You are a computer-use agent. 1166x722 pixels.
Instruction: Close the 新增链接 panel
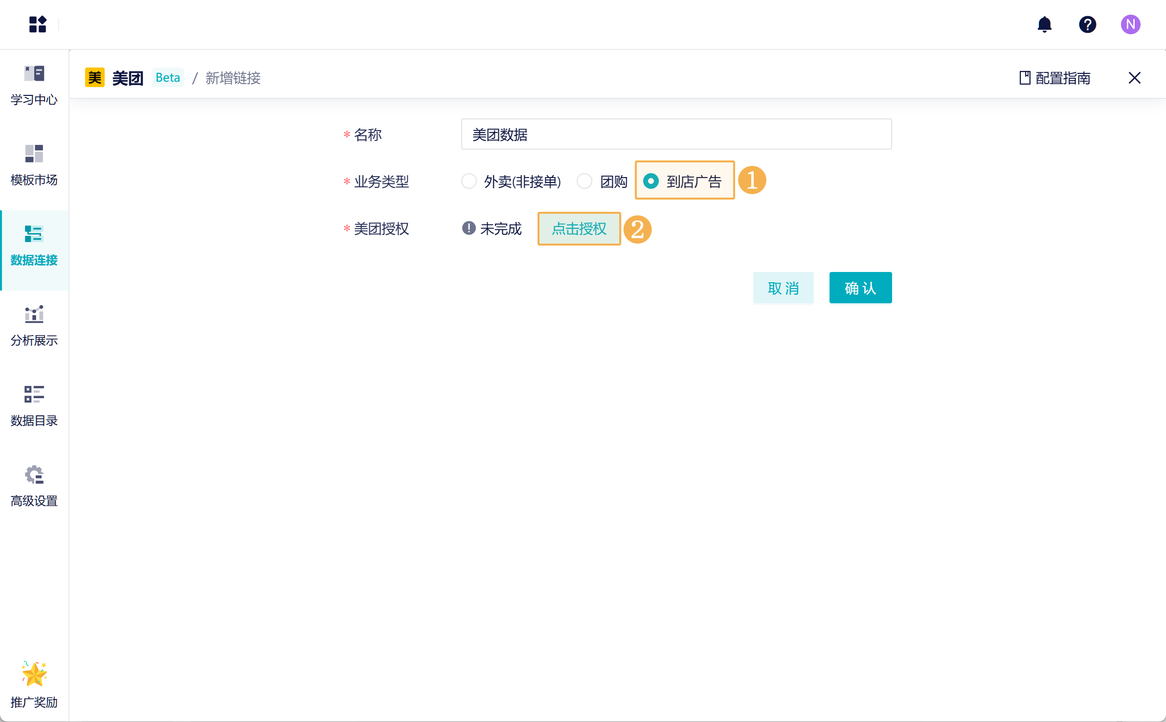coord(1134,78)
